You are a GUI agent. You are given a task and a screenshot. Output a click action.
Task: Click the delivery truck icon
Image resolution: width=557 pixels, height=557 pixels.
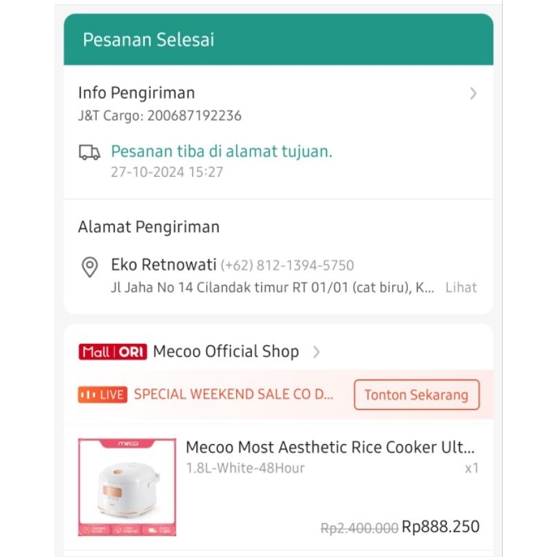click(x=90, y=152)
